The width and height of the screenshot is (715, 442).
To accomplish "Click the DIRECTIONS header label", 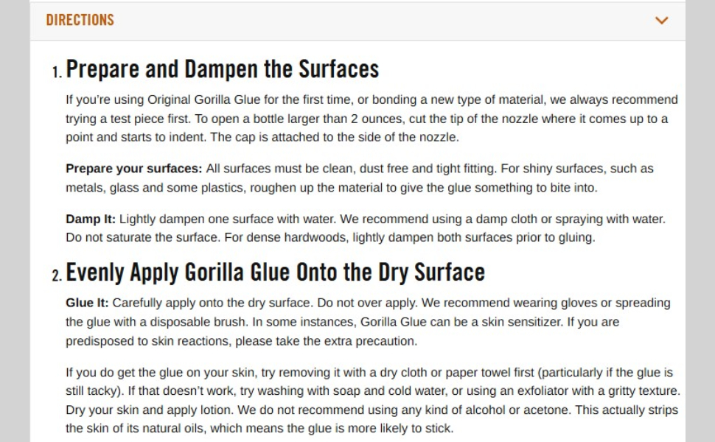I will pyautogui.click(x=80, y=20).
